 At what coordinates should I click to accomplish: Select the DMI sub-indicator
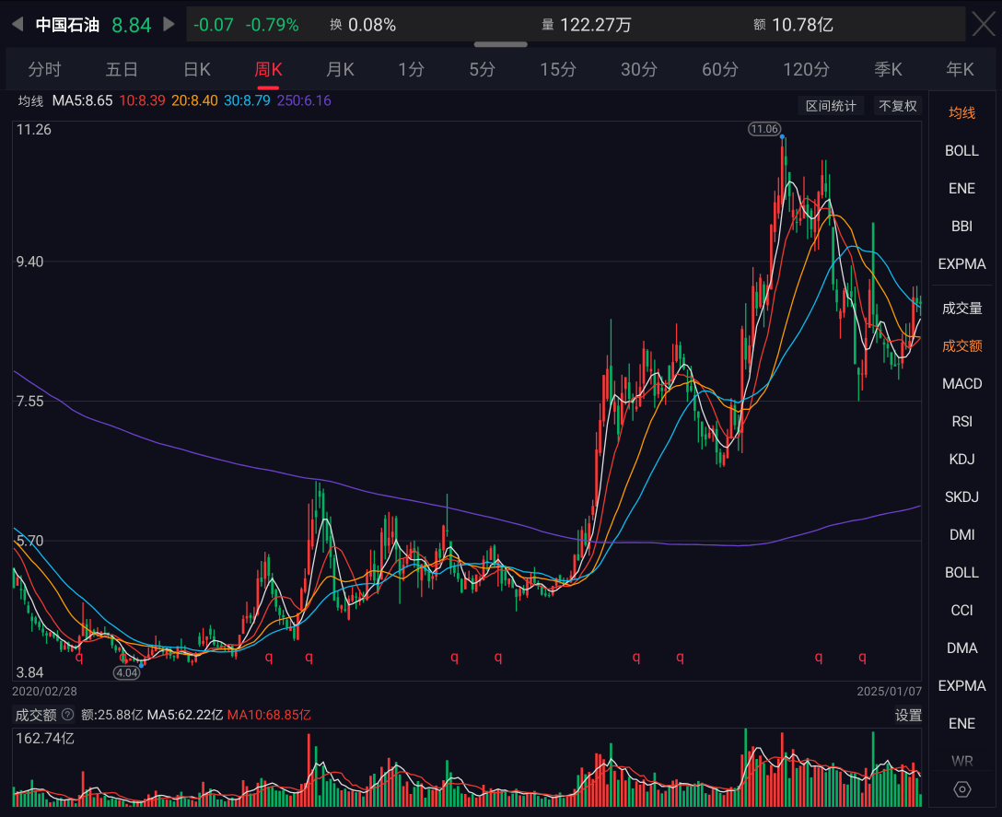(x=961, y=534)
